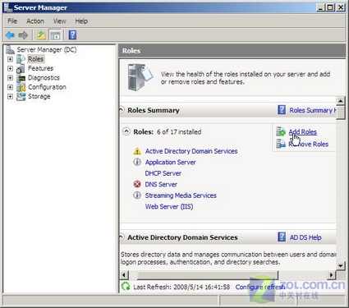Viewport: 349px width, 308px height.
Task: Select the Server Manager (DC) root label
Action: point(47,49)
